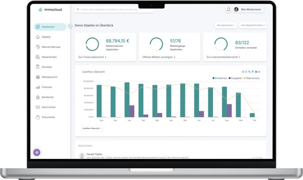Screen dimensions: 303x180
Task: Follow the Offene Mieten anzeigen link
Action: pyautogui.click(x=159, y=57)
